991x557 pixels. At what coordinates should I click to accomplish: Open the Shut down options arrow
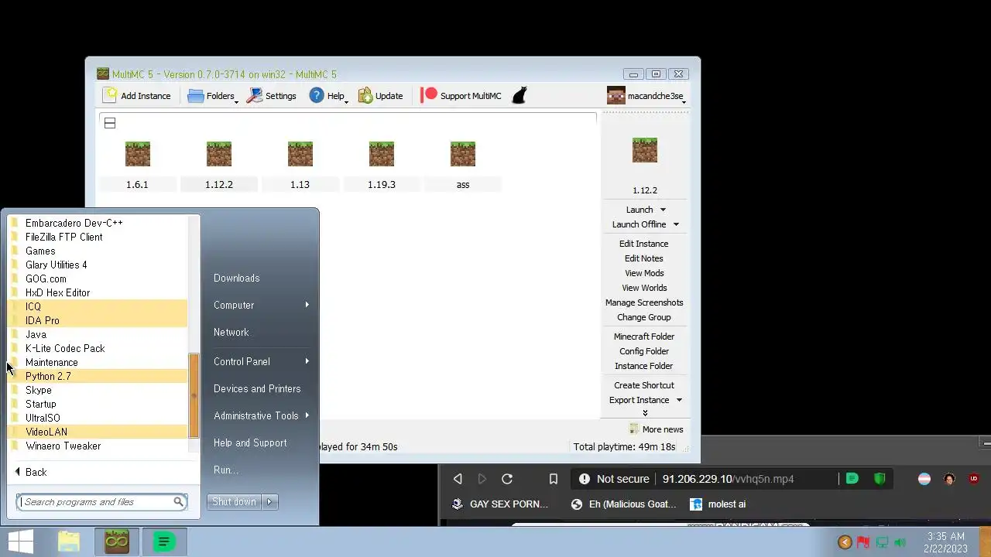[x=269, y=502]
